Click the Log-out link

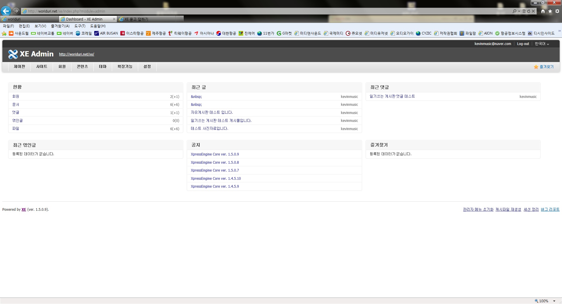click(523, 44)
